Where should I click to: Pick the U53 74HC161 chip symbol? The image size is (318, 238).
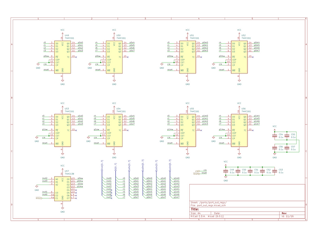63,130
